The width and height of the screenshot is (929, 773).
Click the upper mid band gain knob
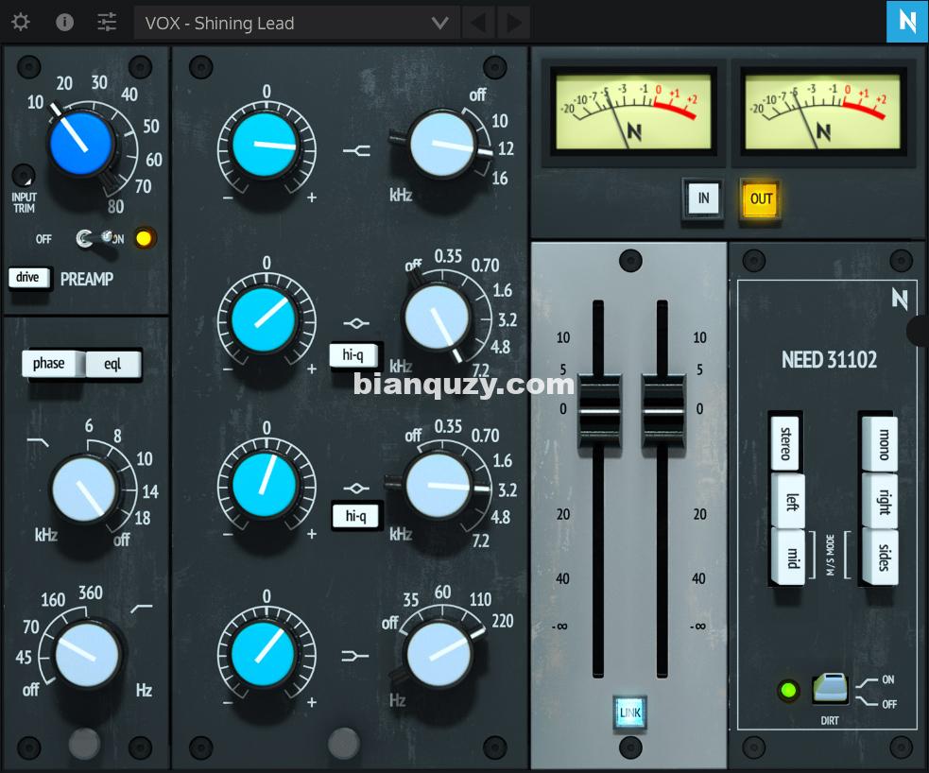coord(265,319)
